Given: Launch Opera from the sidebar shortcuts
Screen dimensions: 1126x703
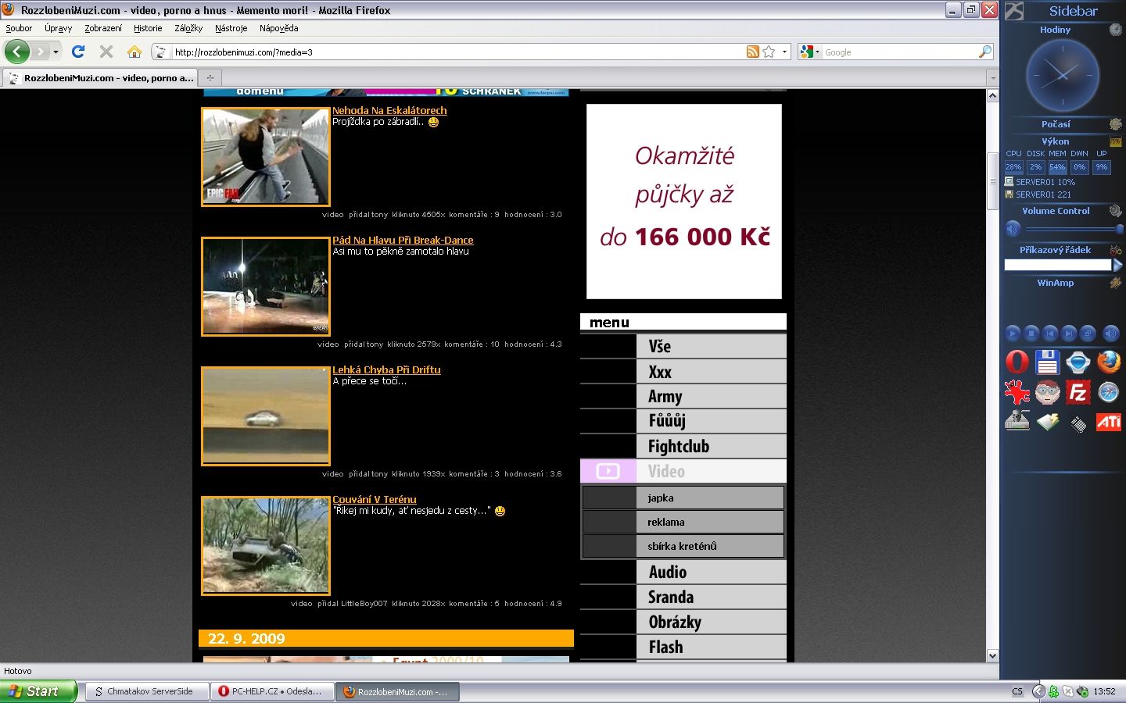Looking at the screenshot, I should click(x=1017, y=362).
